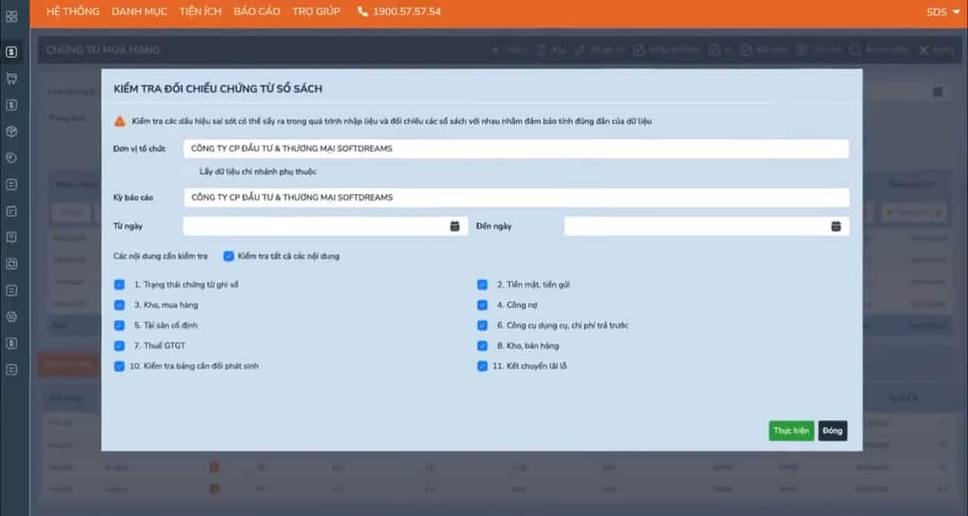The image size is (968, 516).
Task: Open the Kỳ báo cáo combo box
Action: [516, 198]
